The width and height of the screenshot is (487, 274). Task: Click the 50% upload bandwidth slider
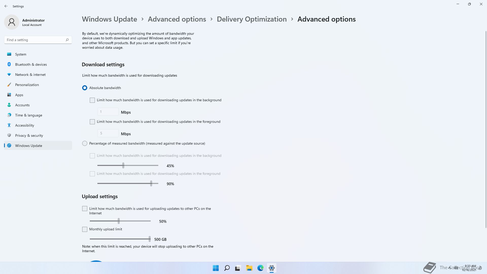120,221
